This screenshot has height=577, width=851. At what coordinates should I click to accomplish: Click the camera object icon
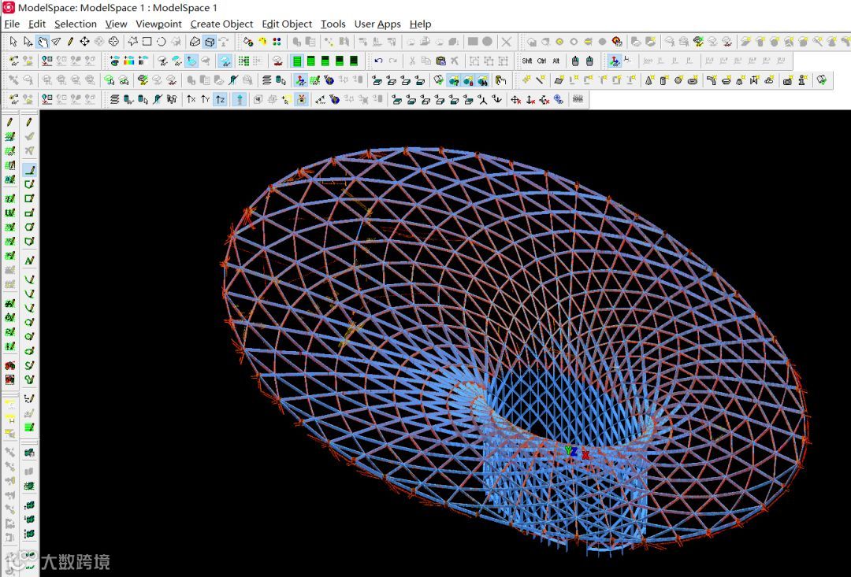[787, 80]
